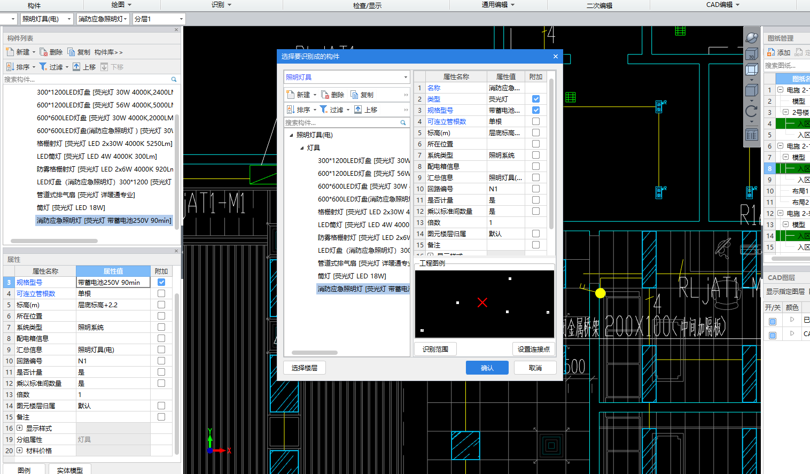Open 构件库>> link in 构件列表
Image resolution: width=810 pixels, height=474 pixels.
(108, 52)
